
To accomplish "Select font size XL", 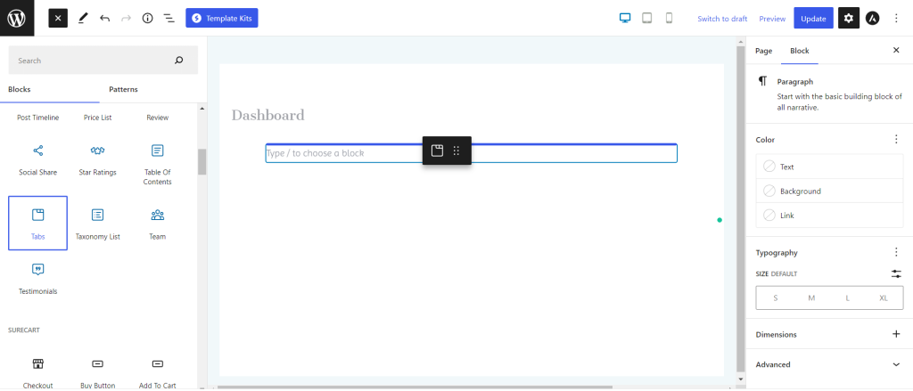I will (884, 297).
